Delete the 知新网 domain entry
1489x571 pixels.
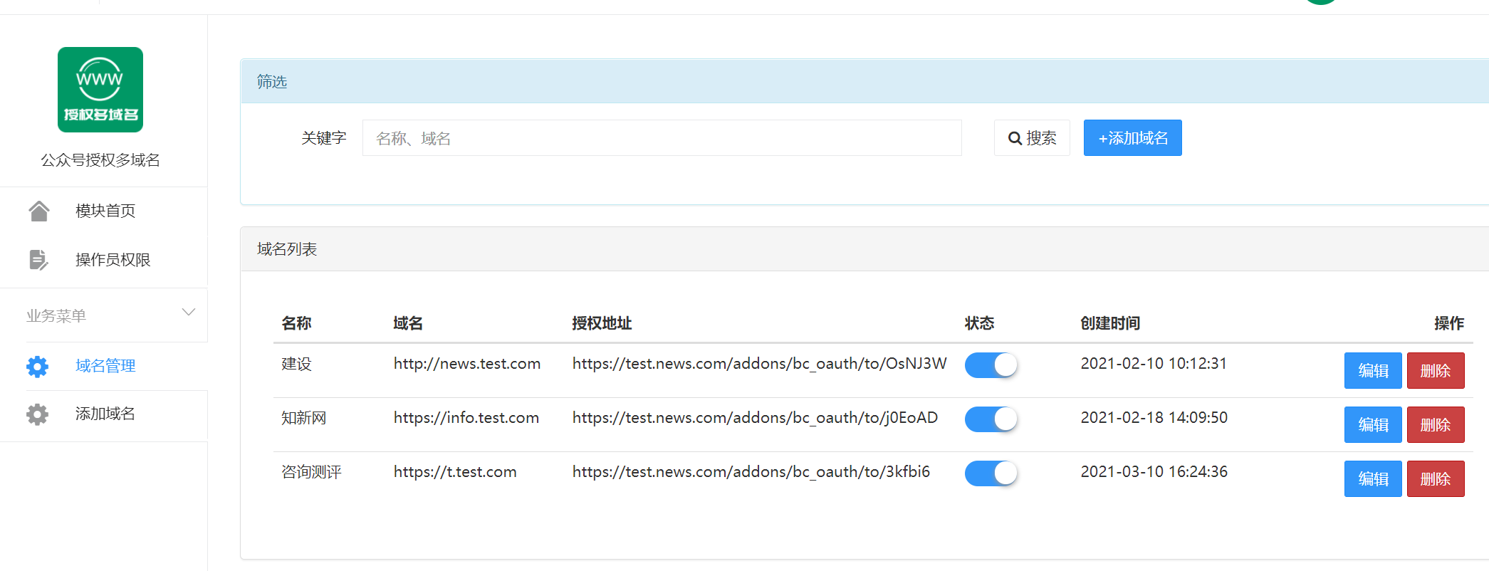pyautogui.click(x=1436, y=425)
